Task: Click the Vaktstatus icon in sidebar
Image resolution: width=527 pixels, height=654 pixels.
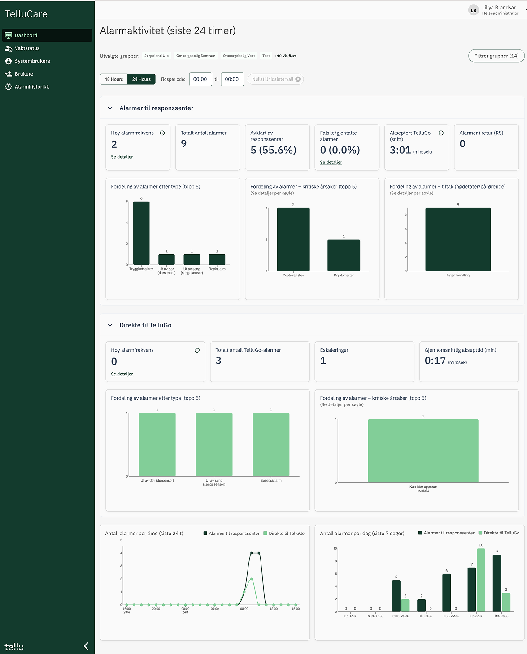Action: tap(9, 48)
